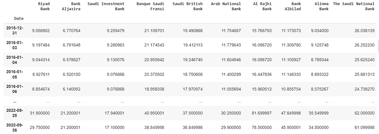This screenshot has height=134, width=379.
Task: Click the value 8.927611
Action: point(41,74)
